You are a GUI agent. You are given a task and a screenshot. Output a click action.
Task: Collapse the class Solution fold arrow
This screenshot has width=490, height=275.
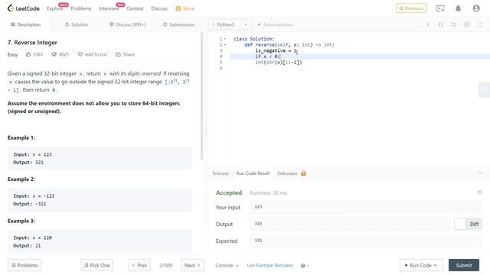[x=225, y=39]
